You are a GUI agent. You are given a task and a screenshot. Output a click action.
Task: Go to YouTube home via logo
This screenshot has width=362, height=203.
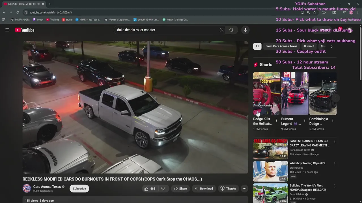(25, 30)
